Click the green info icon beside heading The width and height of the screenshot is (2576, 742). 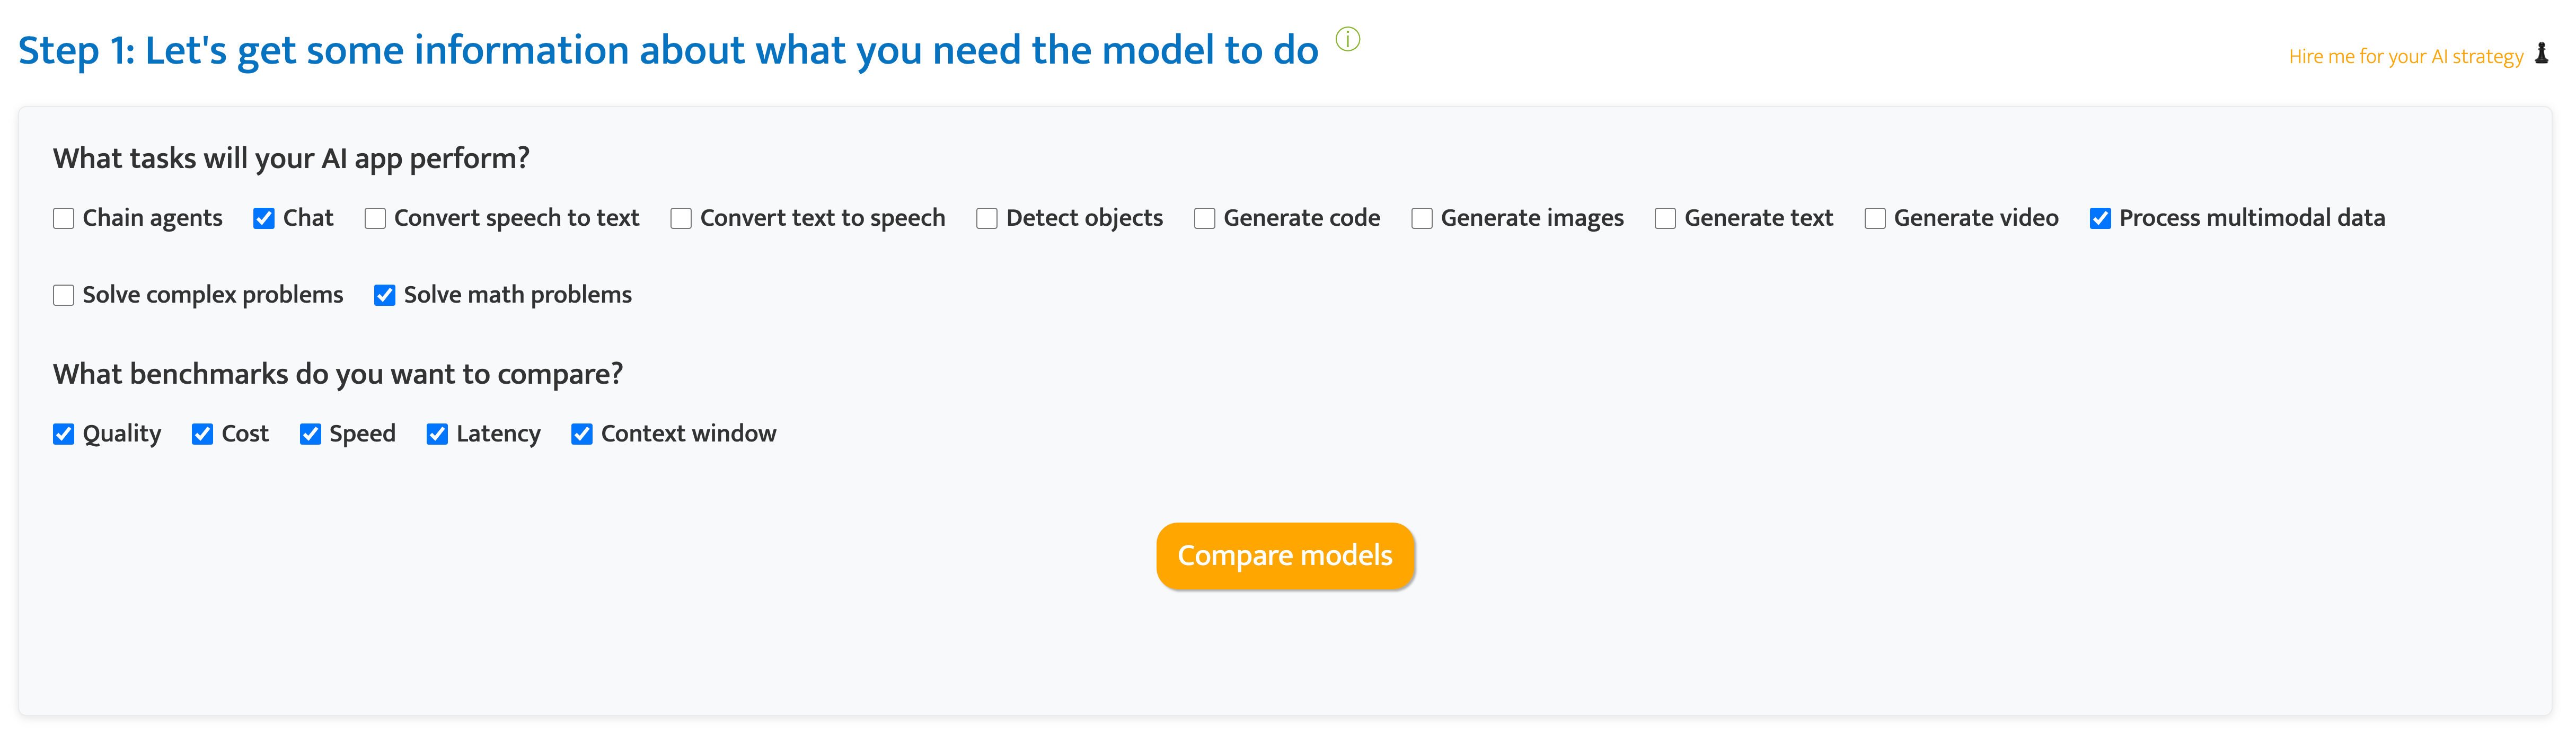pos(1347,39)
